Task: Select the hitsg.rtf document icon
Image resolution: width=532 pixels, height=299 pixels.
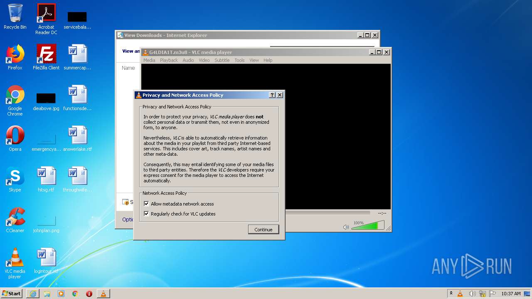Action: tap(46, 179)
